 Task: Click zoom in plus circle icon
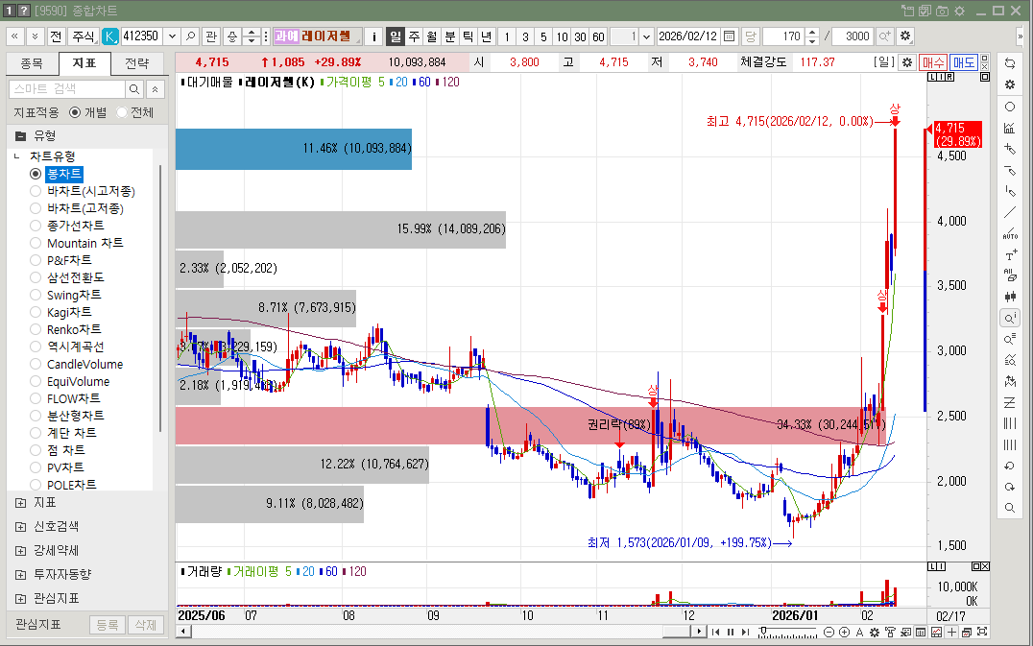844,633
